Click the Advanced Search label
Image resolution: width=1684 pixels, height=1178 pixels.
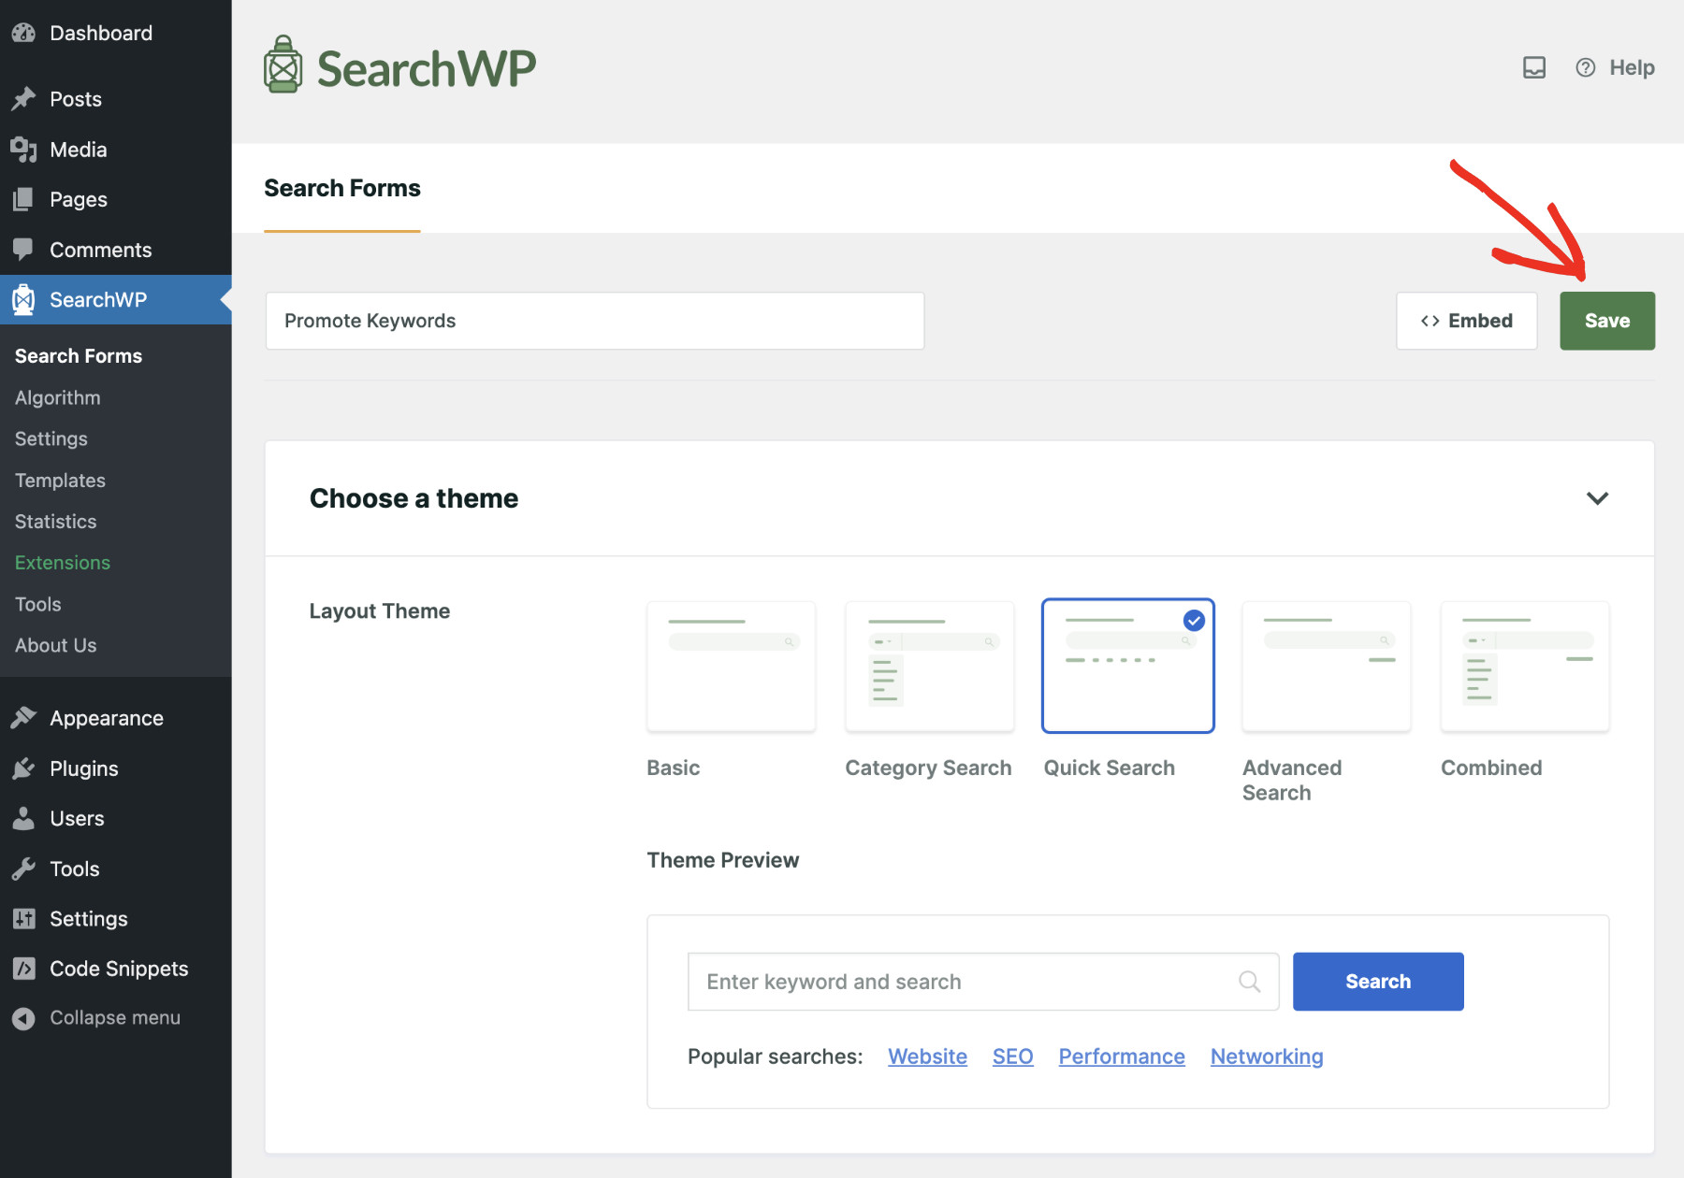click(x=1292, y=780)
